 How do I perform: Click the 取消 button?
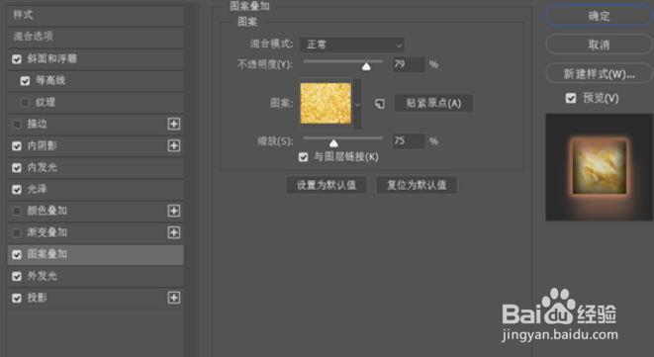click(x=599, y=45)
